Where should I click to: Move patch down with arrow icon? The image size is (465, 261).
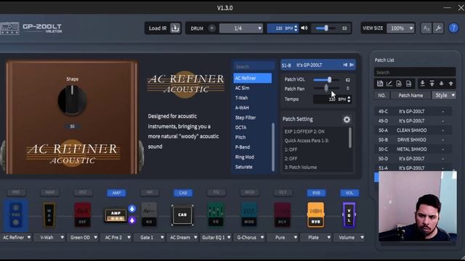[x=442, y=84]
